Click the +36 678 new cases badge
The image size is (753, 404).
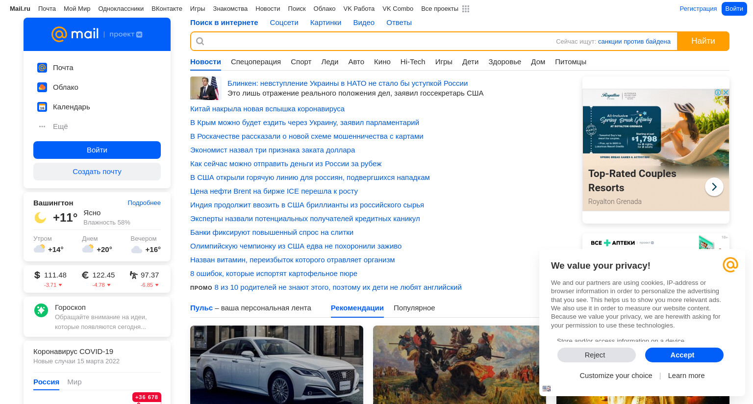pos(147,397)
